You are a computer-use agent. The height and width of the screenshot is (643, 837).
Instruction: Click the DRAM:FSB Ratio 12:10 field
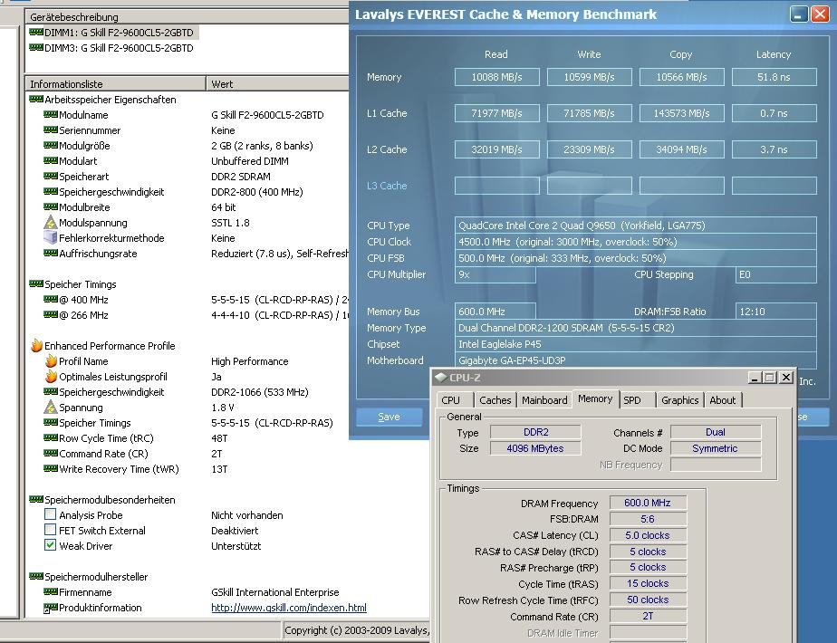pos(775,312)
